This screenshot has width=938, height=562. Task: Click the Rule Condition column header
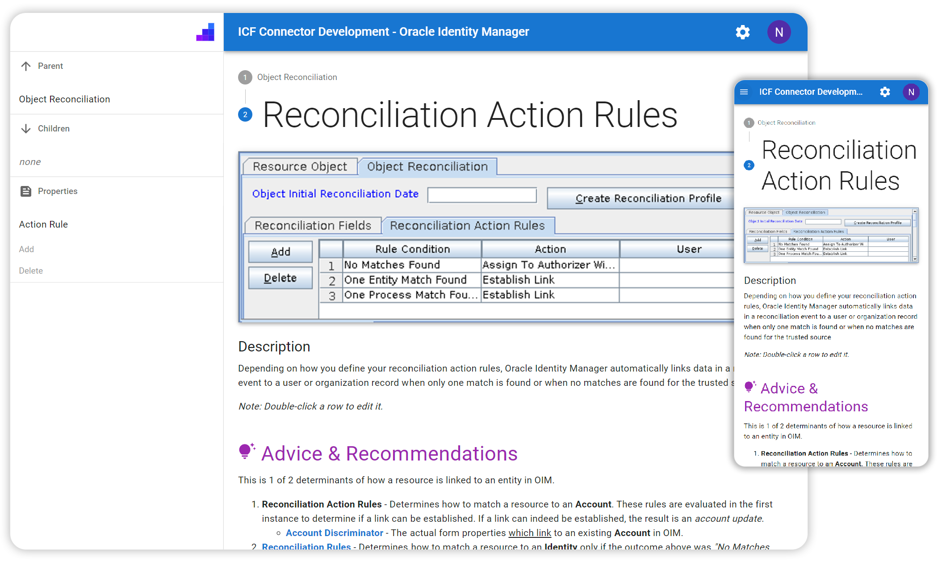coord(412,249)
